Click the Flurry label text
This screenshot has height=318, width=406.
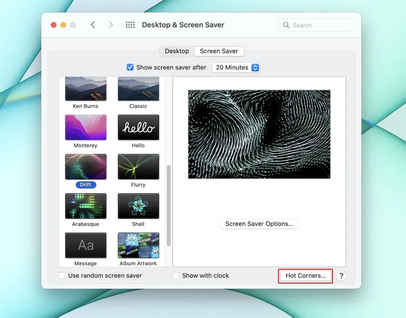click(x=138, y=185)
